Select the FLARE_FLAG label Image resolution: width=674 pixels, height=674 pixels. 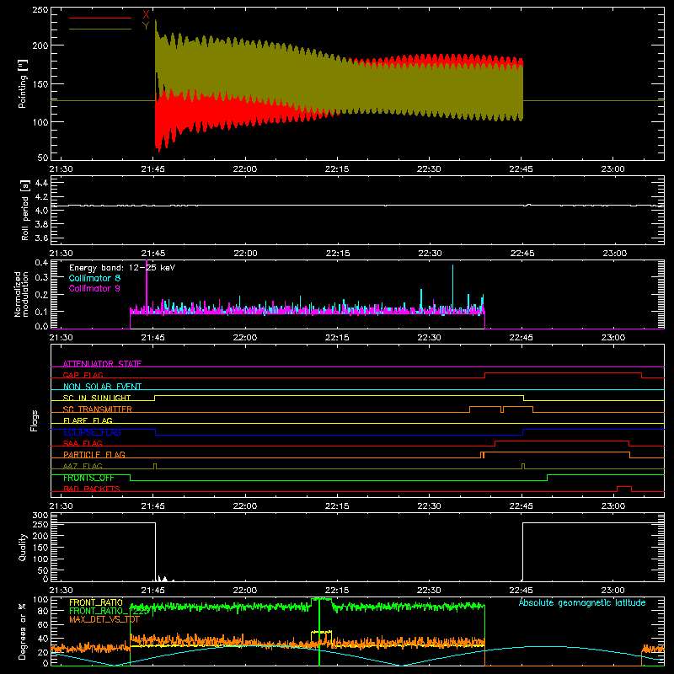[88, 420]
